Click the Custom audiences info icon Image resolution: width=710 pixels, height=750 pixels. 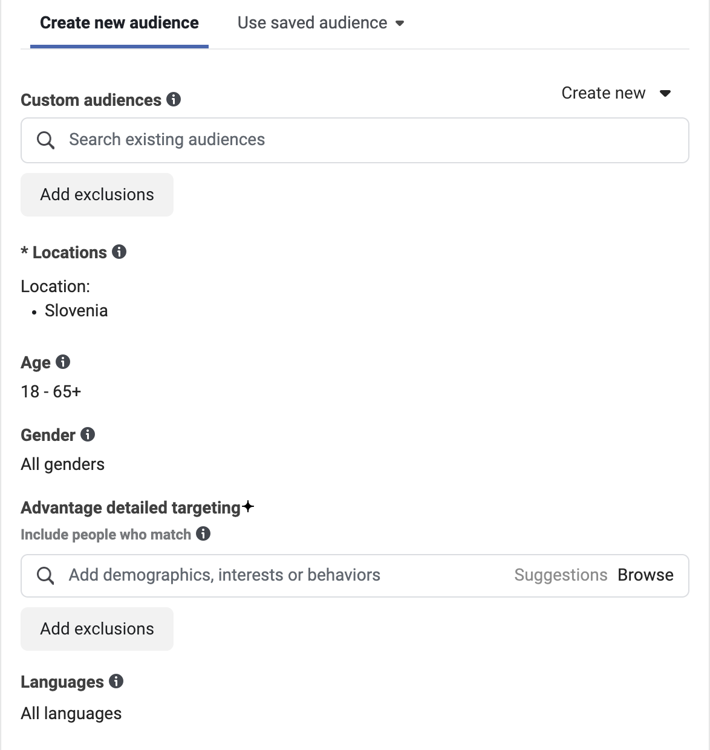click(x=174, y=99)
